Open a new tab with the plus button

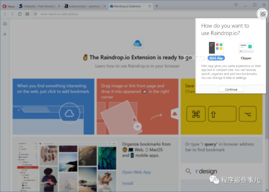(157, 6)
